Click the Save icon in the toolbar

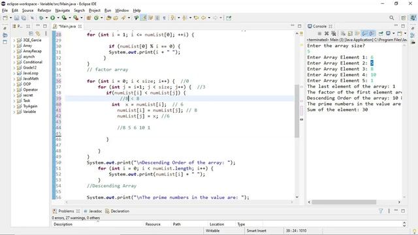pyautogui.click(x=16, y=18)
